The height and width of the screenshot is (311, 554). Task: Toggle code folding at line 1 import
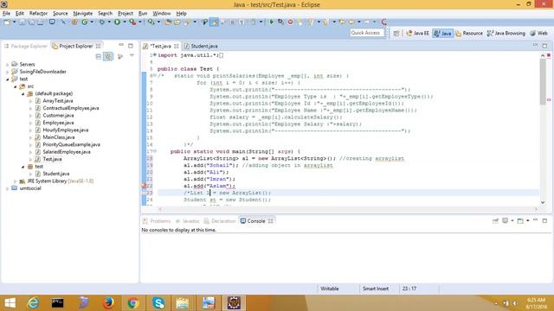pyautogui.click(x=154, y=55)
